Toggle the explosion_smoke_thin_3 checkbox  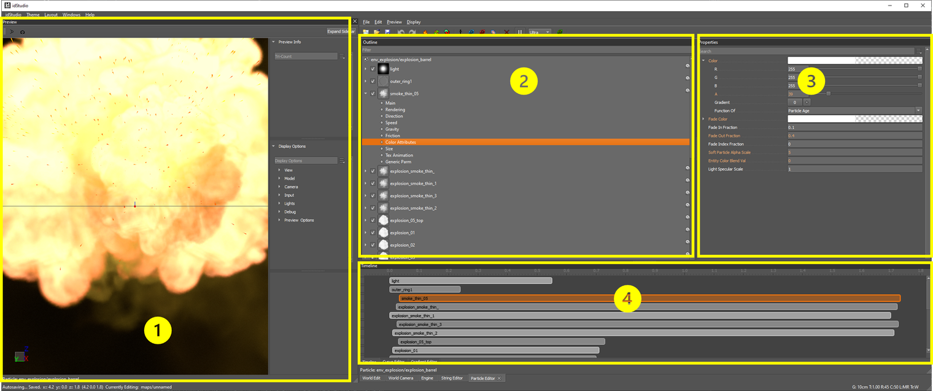[373, 196]
